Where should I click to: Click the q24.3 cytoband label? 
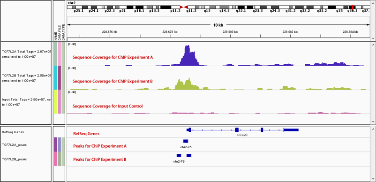click(275, 11)
